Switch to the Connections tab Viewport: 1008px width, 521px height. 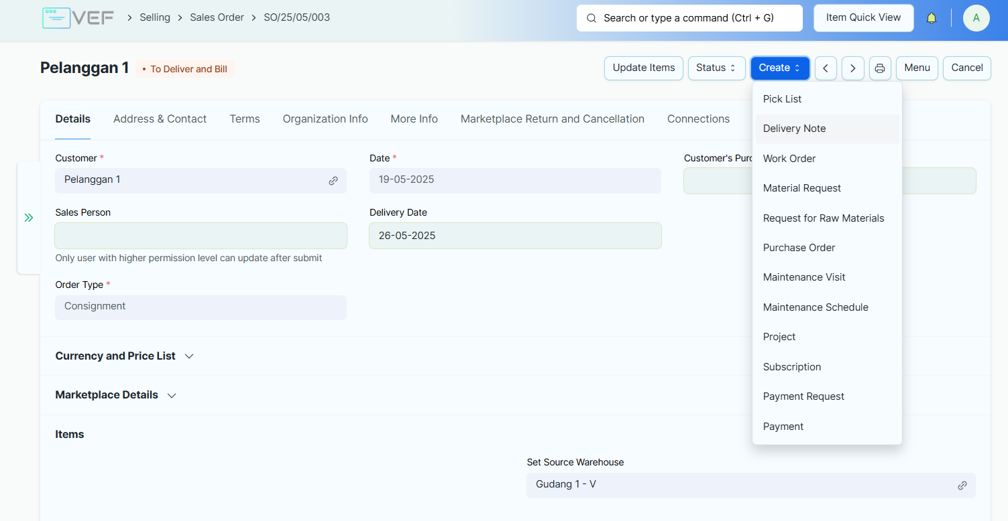click(698, 119)
